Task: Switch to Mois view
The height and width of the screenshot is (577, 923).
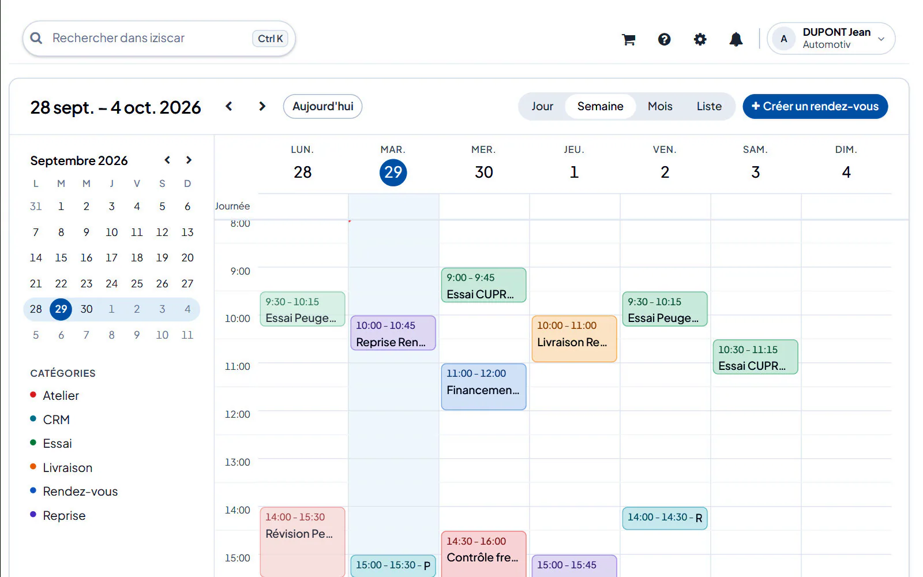Action: pos(660,106)
